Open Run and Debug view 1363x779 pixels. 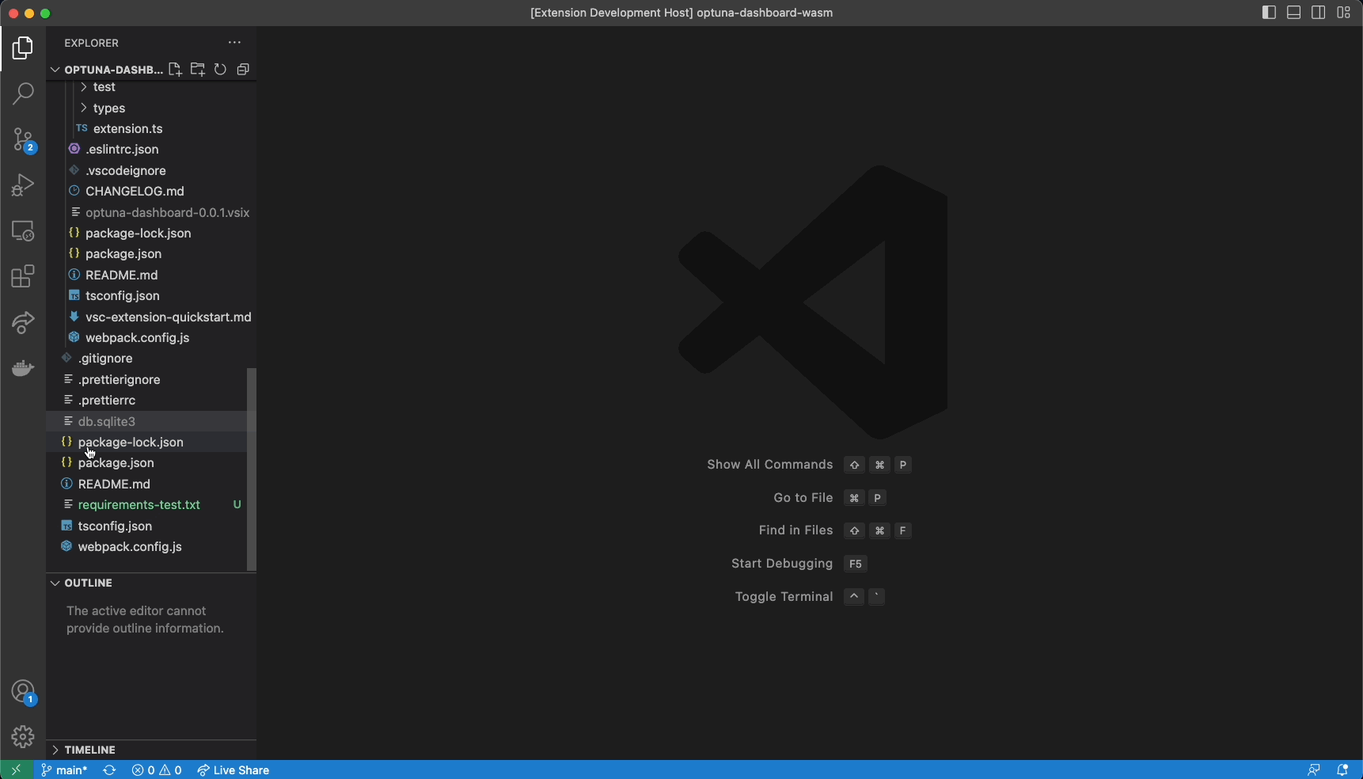pyautogui.click(x=23, y=185)
